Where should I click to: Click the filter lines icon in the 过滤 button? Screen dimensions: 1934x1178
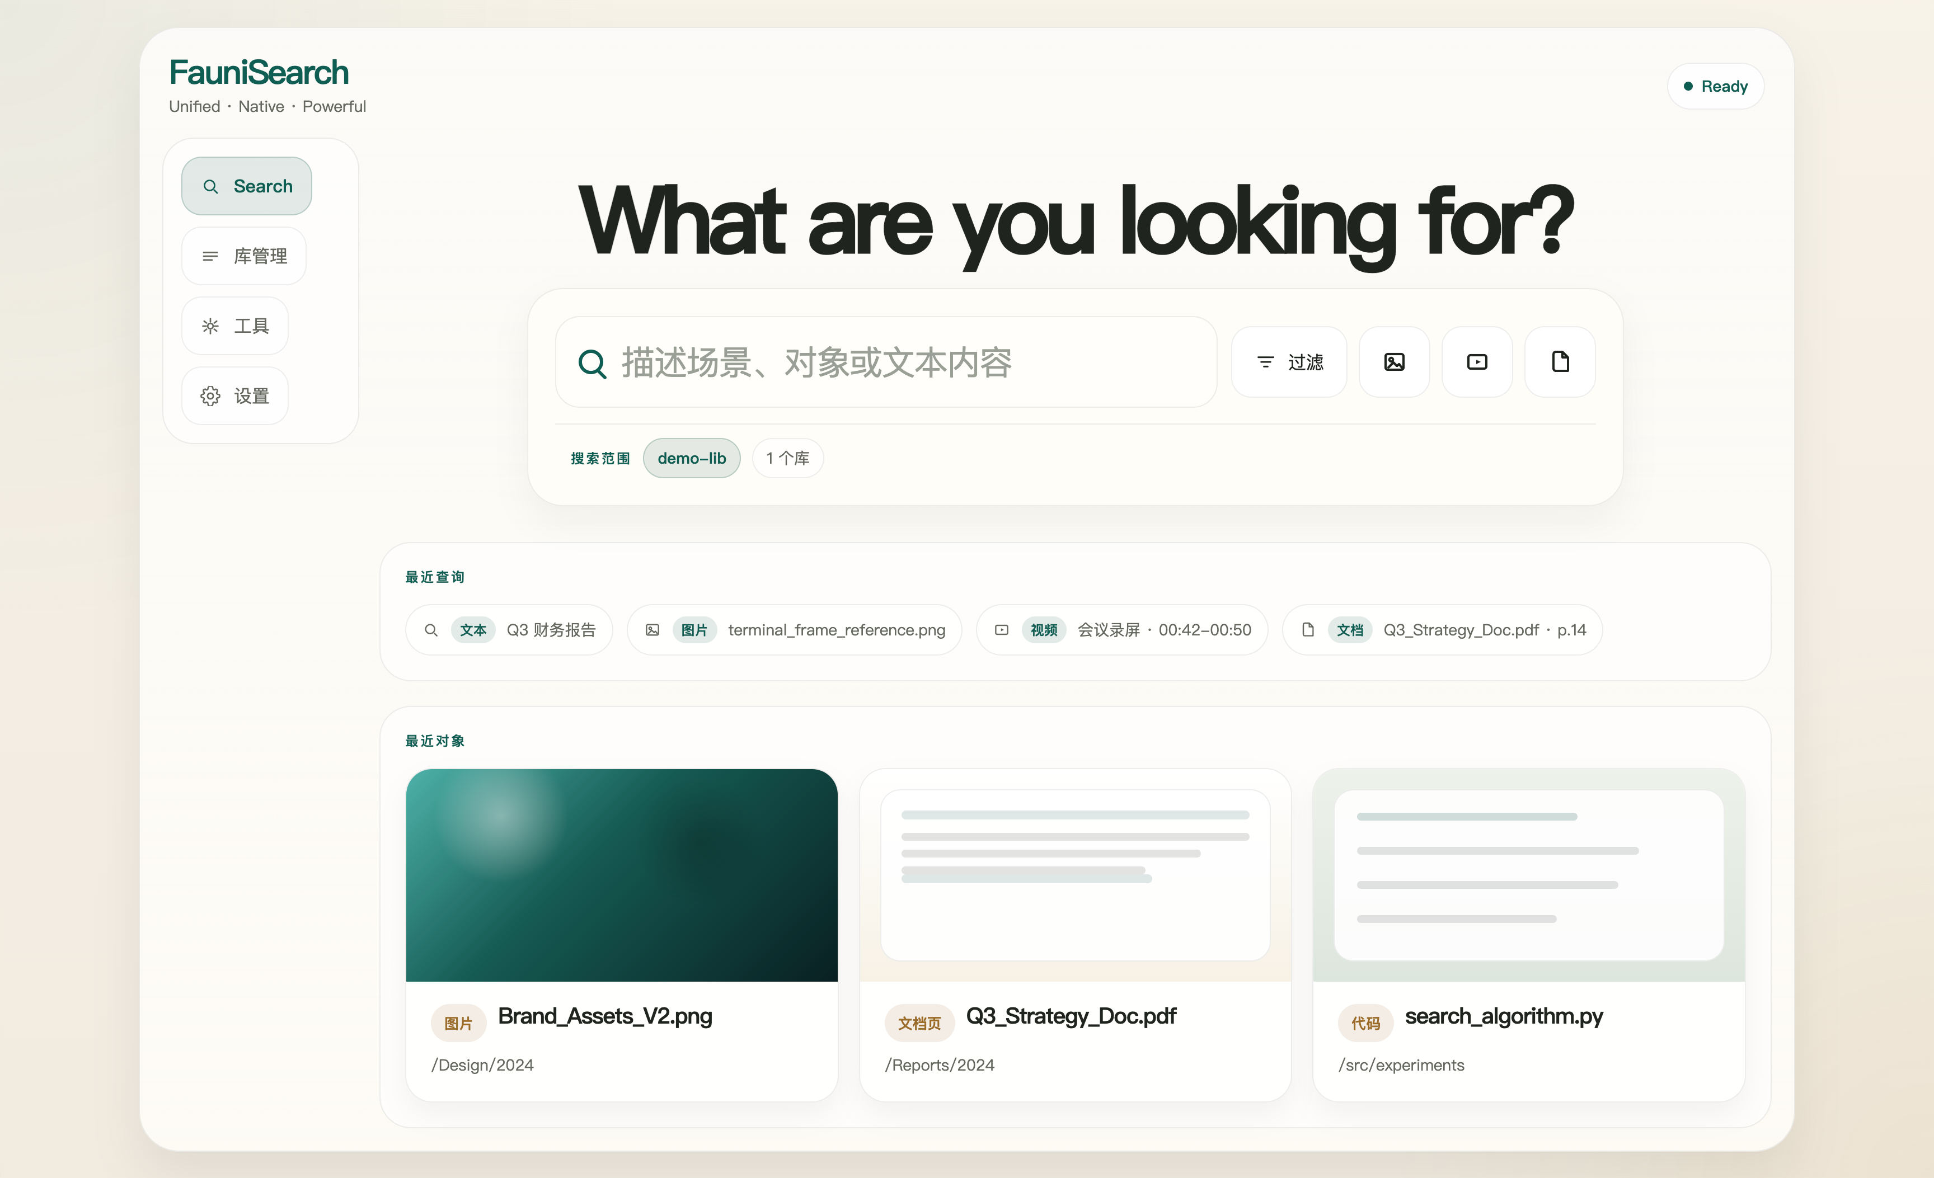1265,362
